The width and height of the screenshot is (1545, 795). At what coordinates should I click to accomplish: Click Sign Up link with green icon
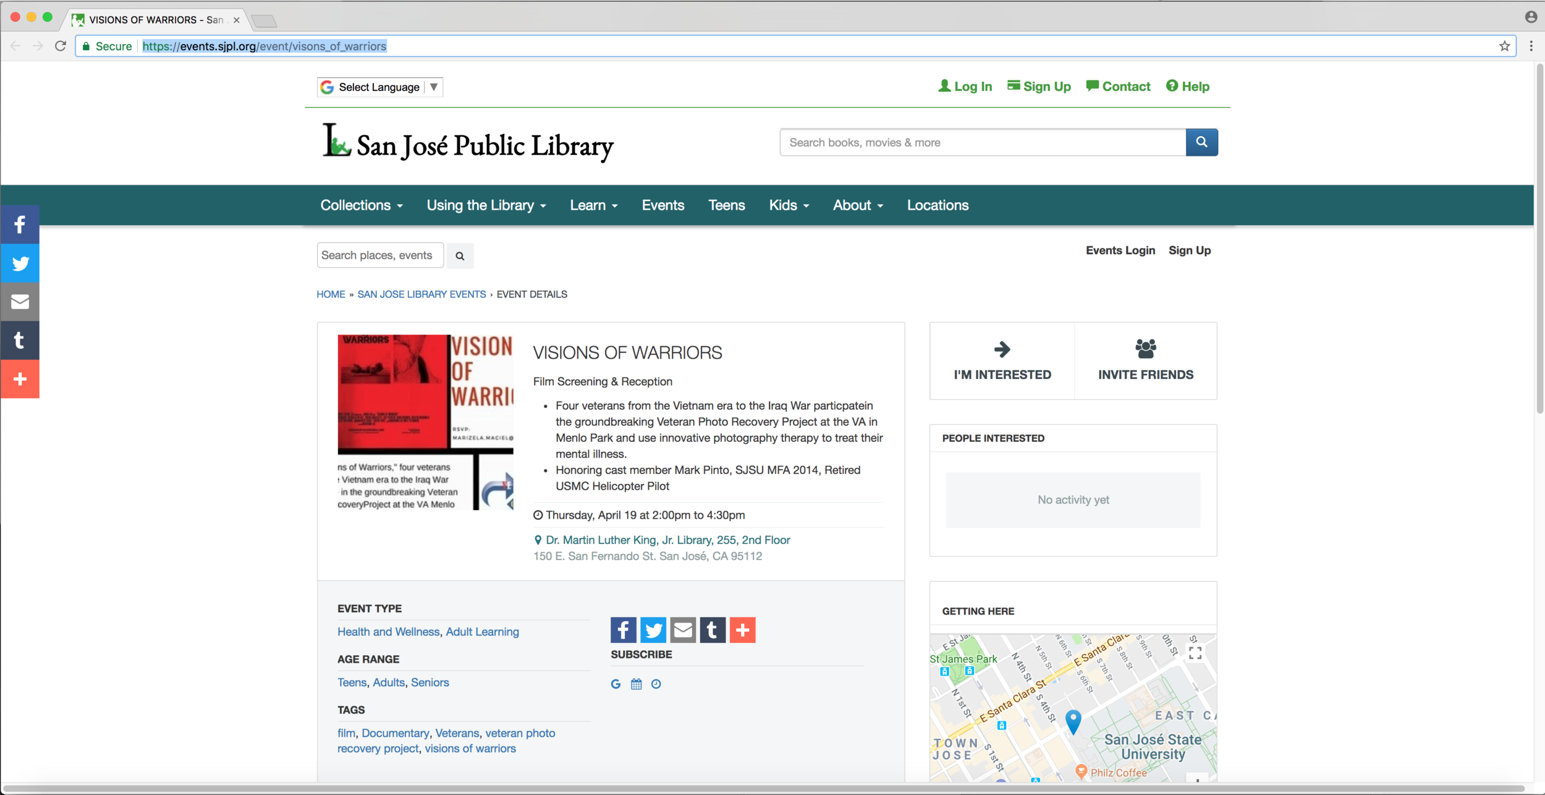[x=1039, y=87]
